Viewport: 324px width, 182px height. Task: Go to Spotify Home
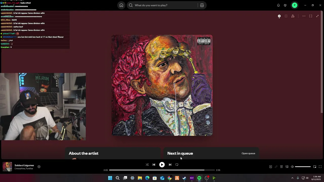[x=121, y=5]
